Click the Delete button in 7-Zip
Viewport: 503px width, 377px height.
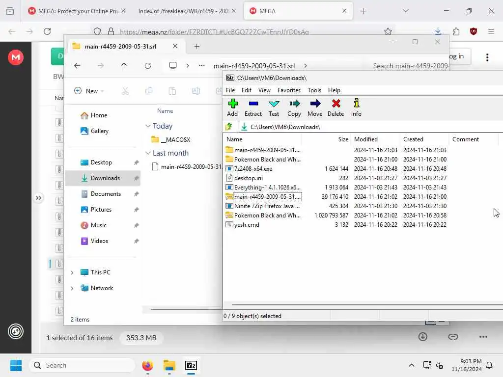click(x=335, y=108)
